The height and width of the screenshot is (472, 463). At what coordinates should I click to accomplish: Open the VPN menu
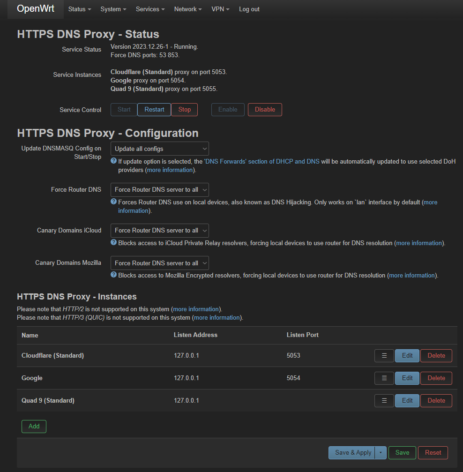click(x=220, y=9)
